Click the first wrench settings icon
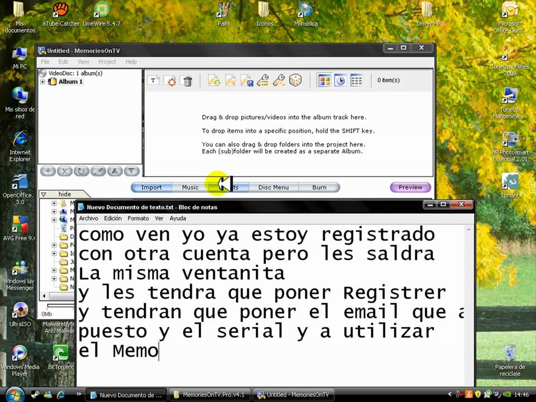Image resolution: width=536 pixels, height=402 pixels. 263,80
